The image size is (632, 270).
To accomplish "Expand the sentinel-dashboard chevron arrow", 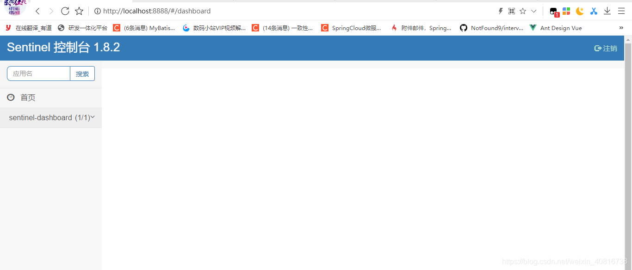I will (93, 117).
